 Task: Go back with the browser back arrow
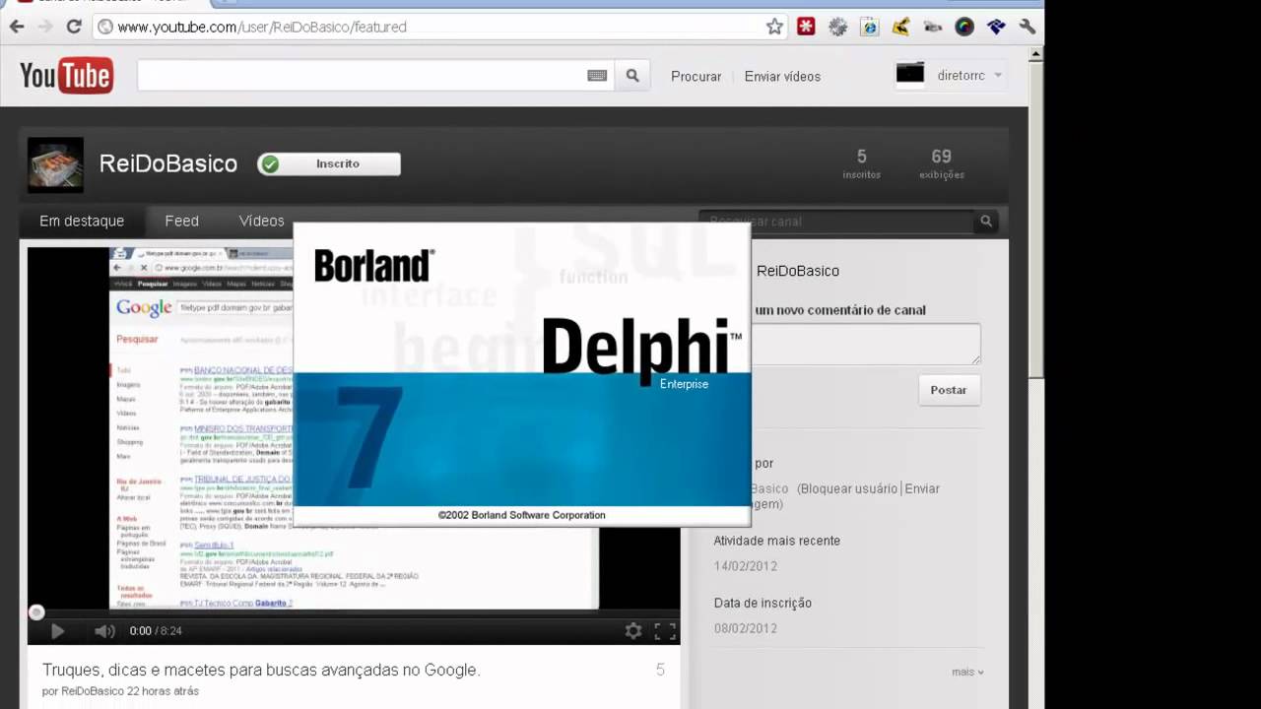[17, 27]
